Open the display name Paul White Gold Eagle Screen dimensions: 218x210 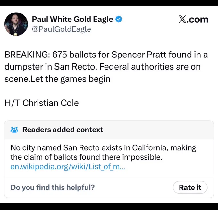pos(72,19)
